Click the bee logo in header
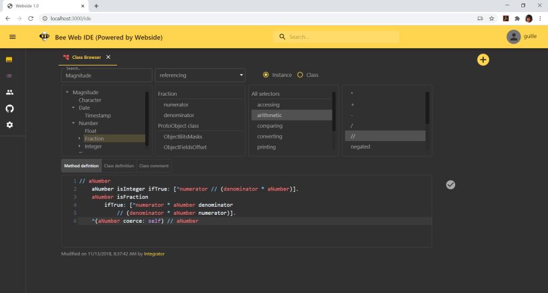Screen dimensions: 548x293 [44, 37]
